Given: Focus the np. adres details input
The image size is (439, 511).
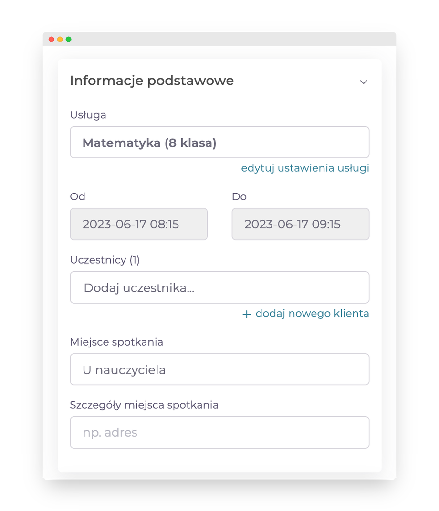Looking at the screenshot, I should click(x=219, y=432).
